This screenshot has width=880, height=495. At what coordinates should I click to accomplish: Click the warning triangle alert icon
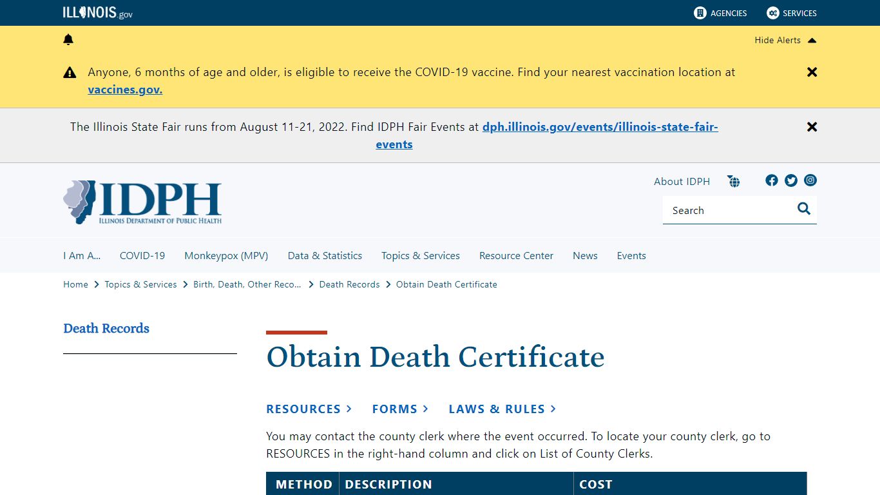(70, 73)
